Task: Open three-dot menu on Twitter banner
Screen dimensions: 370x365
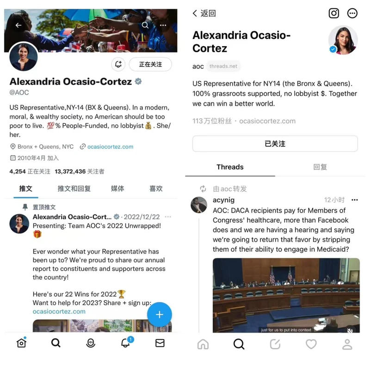Action: click(163, 25)
